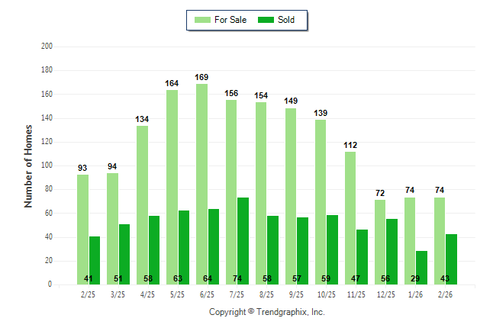The height and width of the screenshot is (331, 493).
Task: Click the 5/25 For Sale bar showing 164
Action: [x=172, y=187]
